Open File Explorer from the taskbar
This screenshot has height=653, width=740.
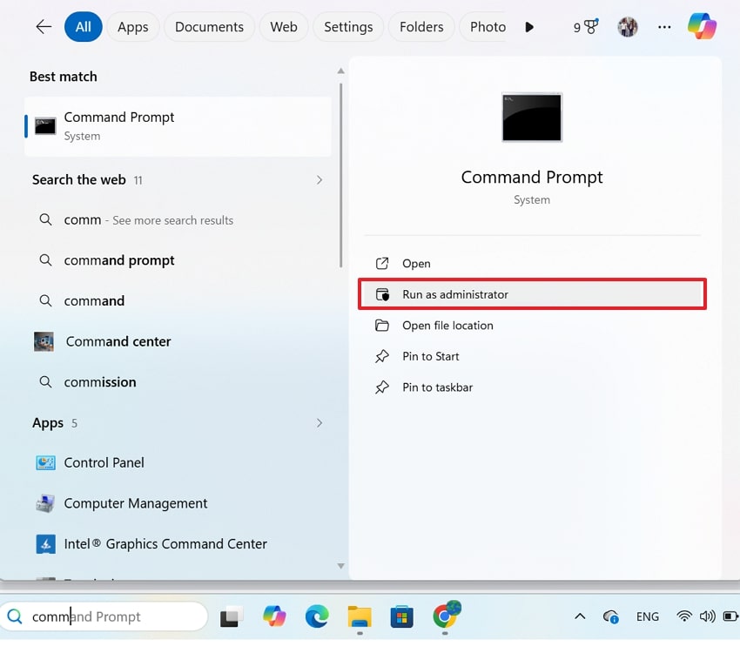(x=360, y=616)
